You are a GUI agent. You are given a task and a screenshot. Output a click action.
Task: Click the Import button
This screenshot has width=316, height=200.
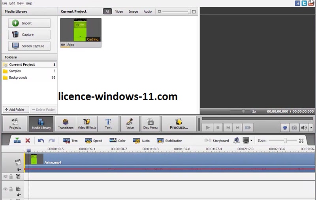[x=29, y=23]
